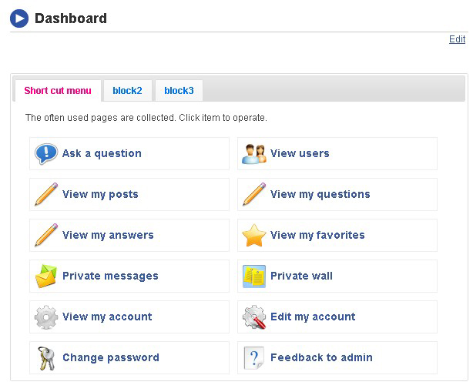Click the Edit link at top right
Viewport: 473px width, 392px height.
tap(457, 39)
